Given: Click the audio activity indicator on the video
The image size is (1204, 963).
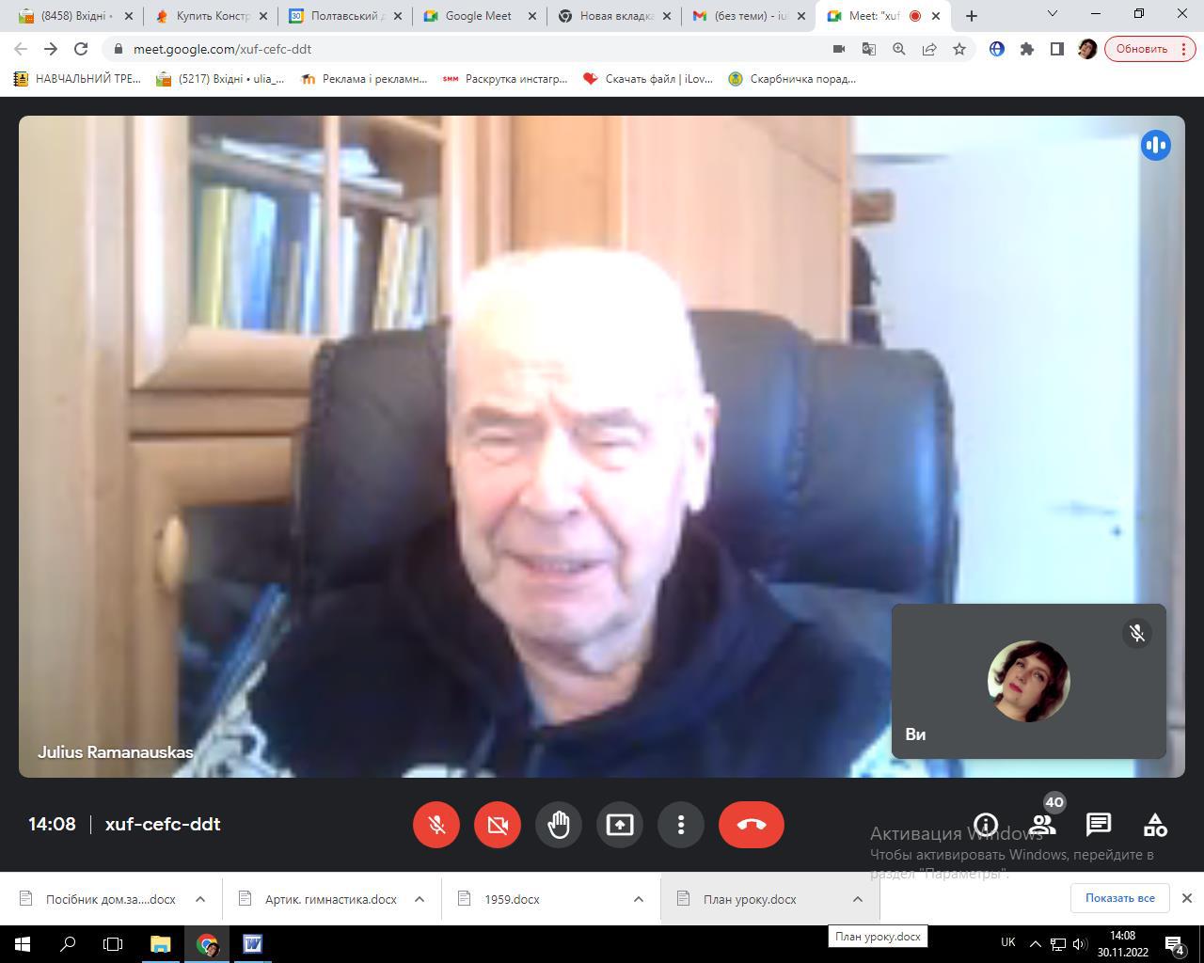Looking at the screenshot, I should tap(1156, 145).
